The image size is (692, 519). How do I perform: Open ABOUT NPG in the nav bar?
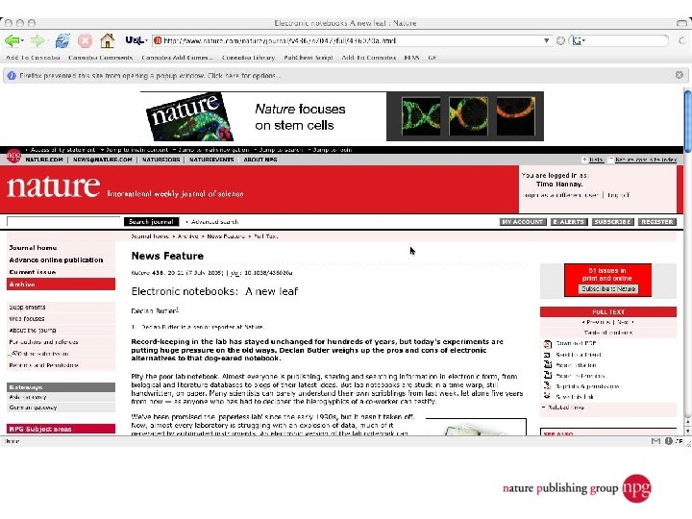[260, 160]
